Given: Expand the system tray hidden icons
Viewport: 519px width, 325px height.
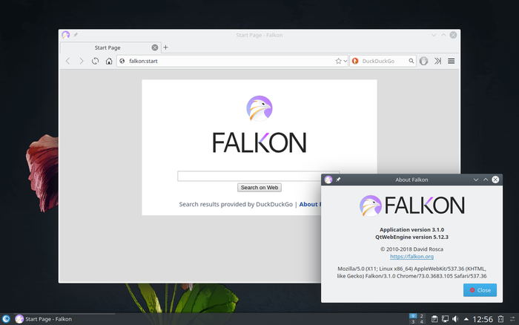Looking at the screenshot, I should pyautogui.click(x=466, y=319).
